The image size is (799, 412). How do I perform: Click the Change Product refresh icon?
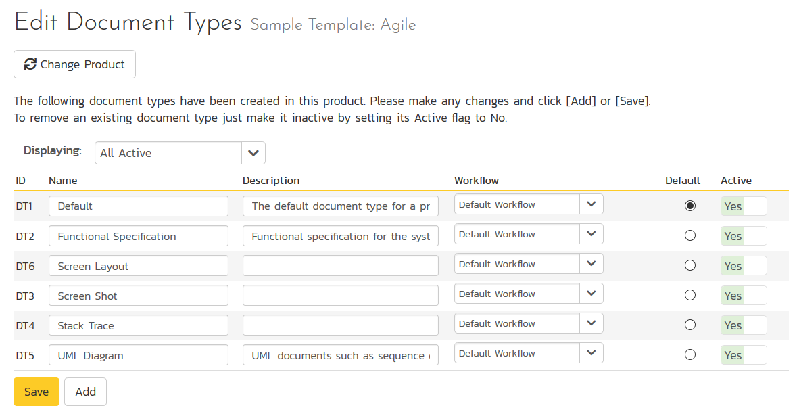[x=30, y=64]
